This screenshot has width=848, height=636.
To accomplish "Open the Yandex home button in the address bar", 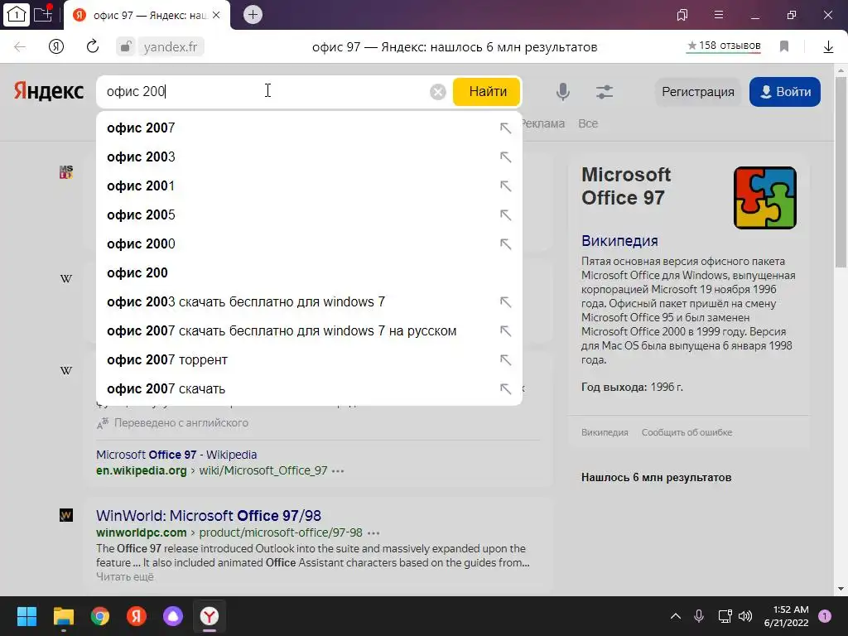I will click(56, 47).
